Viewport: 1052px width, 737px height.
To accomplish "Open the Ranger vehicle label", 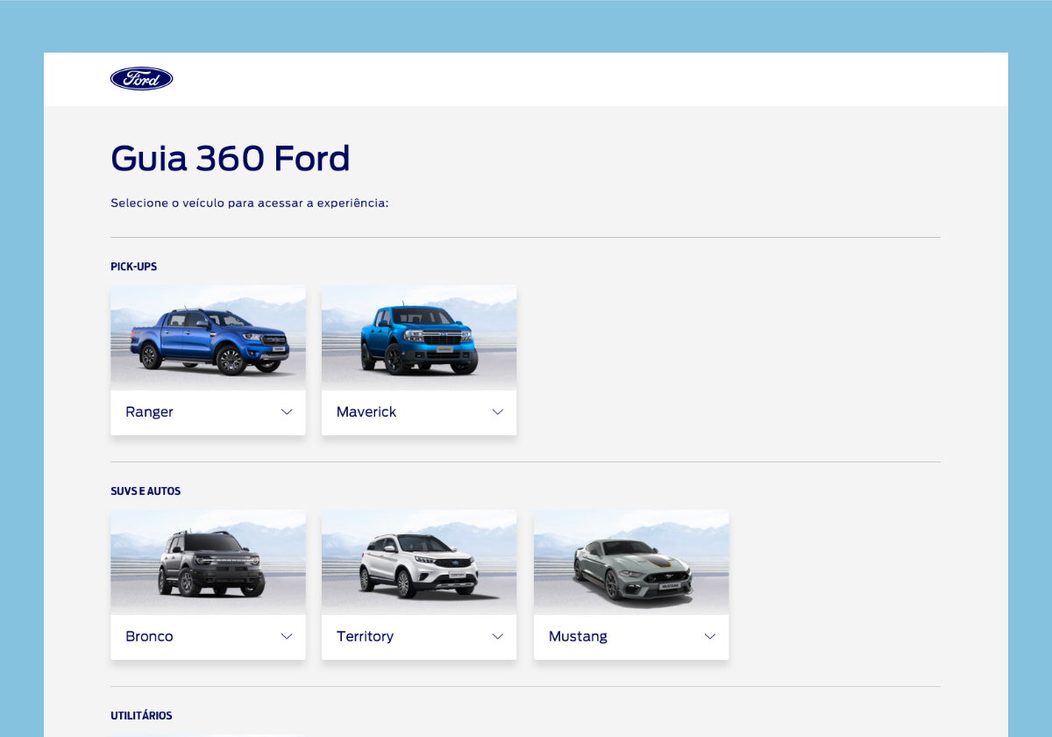I will 150,412.
